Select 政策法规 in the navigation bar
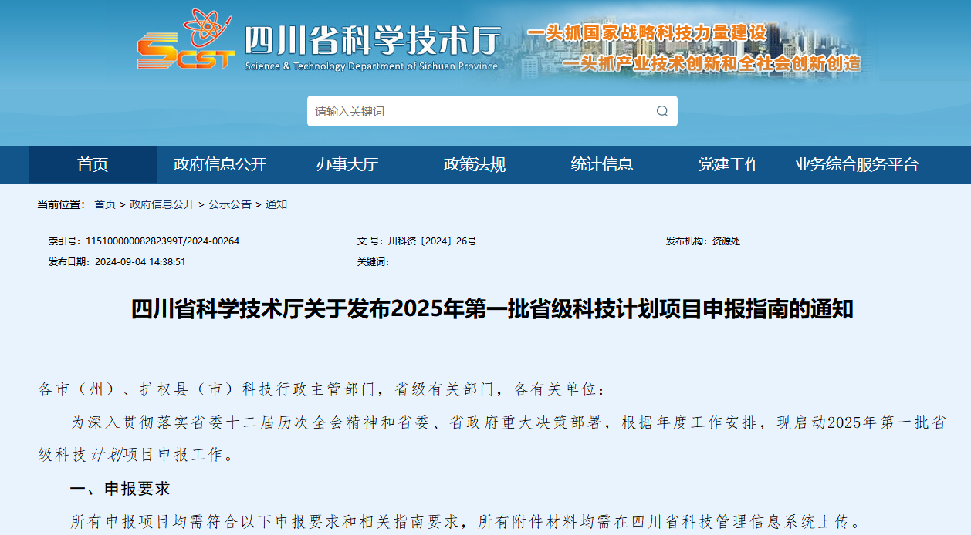971x535 pixels. coord(475,164)
